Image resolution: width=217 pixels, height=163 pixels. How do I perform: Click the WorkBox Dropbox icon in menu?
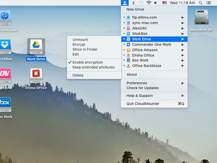tap(128, 33)
